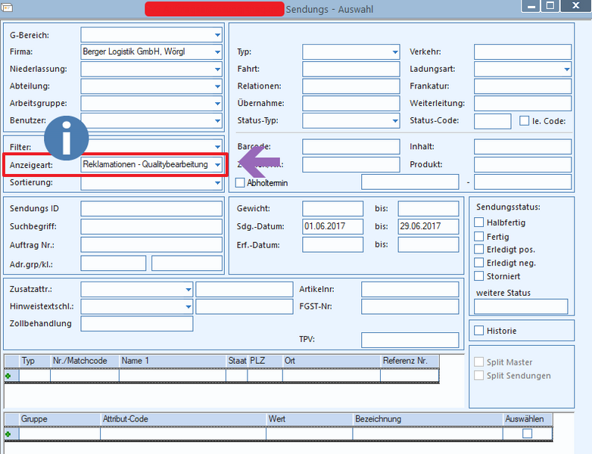Click the PLZ column header

tap(265, 361)
